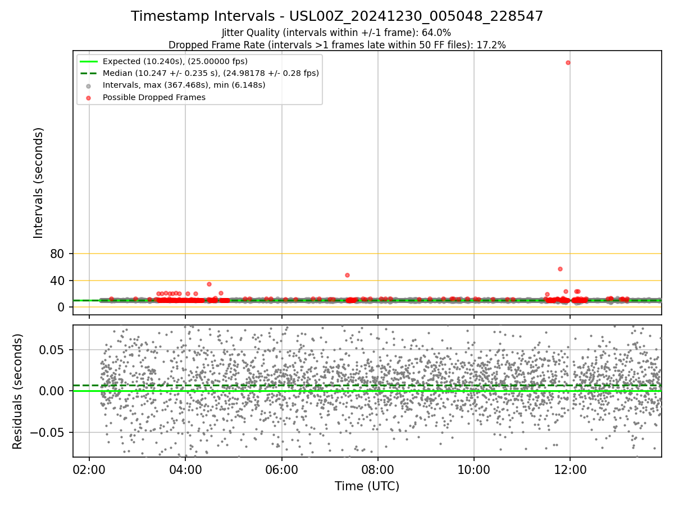The height and width of the screenshot is (506, 674).
Task: Click the plot title Timestamp Intervals text
Action: point(337,16)
